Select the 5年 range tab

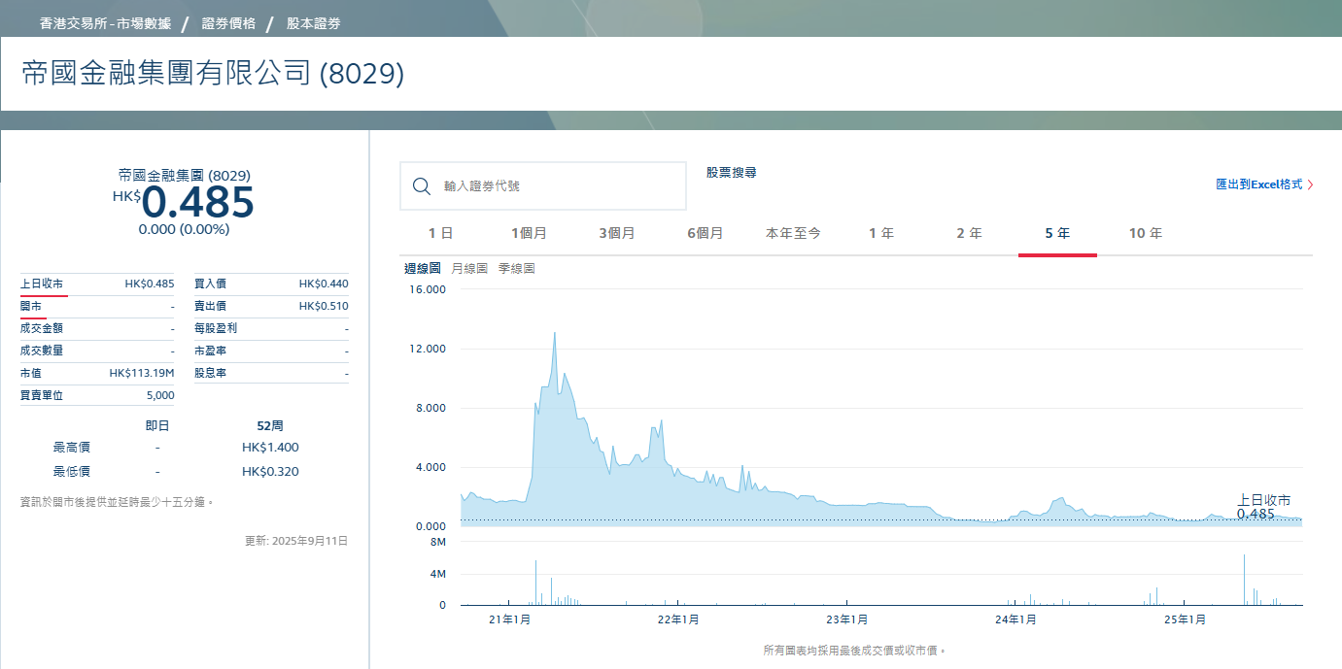[x=1057, y=233]
